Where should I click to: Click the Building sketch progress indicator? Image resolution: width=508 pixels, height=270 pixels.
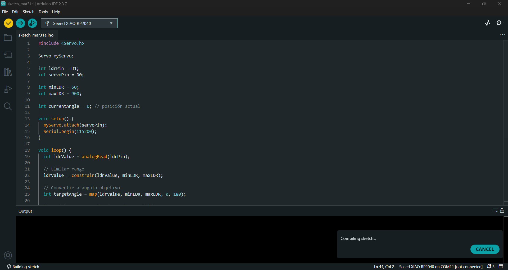tap(23, 267)
